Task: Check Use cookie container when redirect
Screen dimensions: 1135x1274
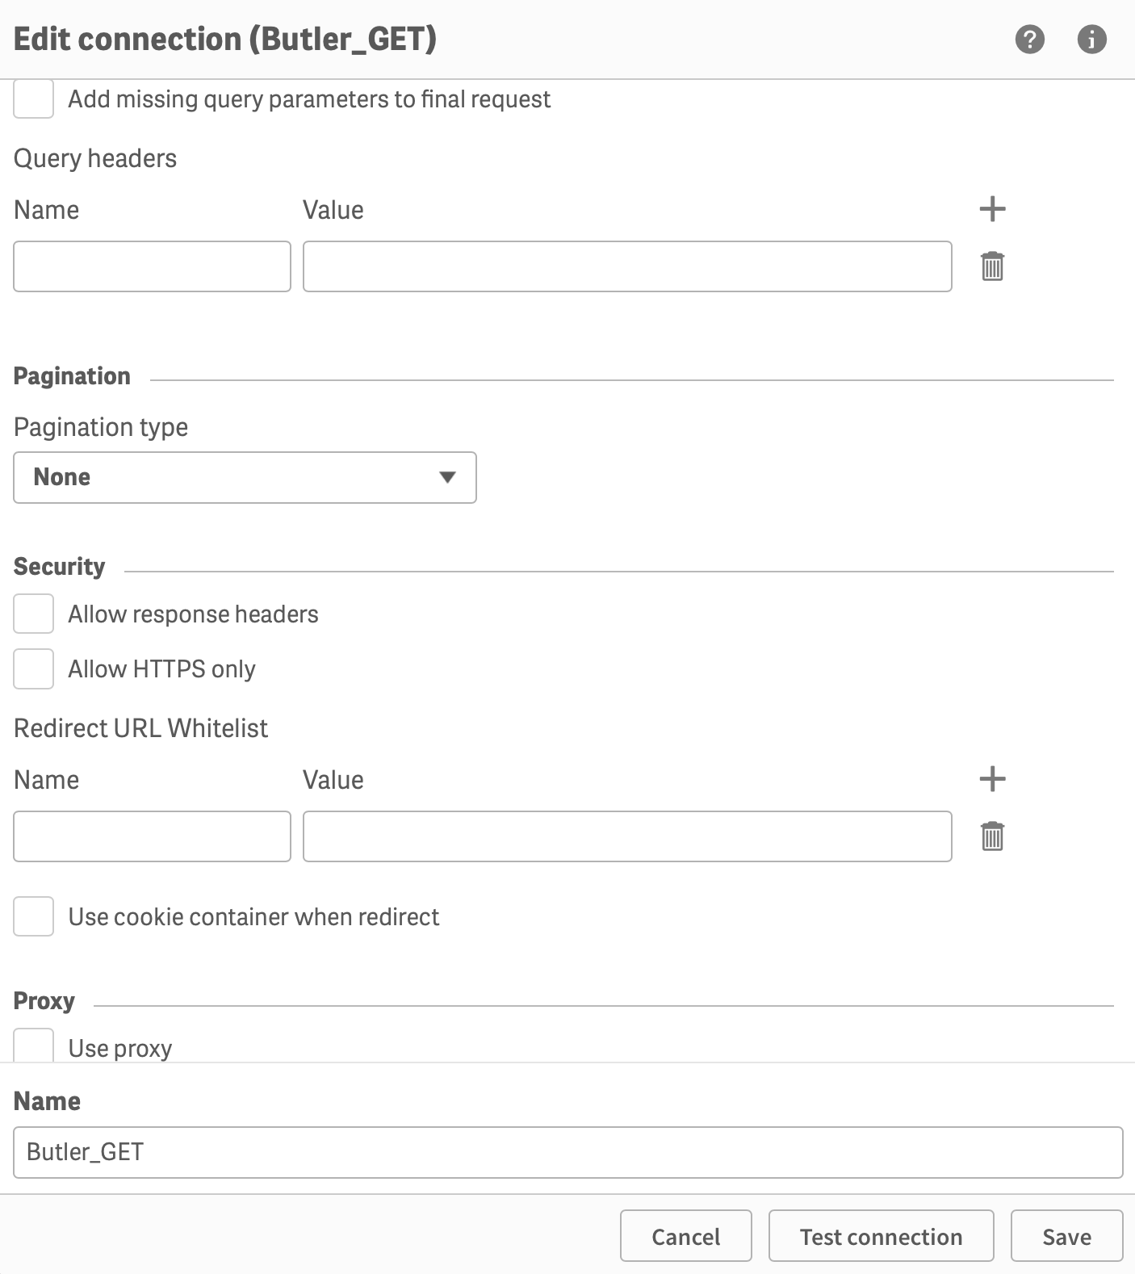Action: (34, 916)
